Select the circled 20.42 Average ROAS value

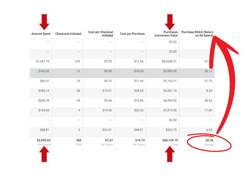[x=209, y=140]
